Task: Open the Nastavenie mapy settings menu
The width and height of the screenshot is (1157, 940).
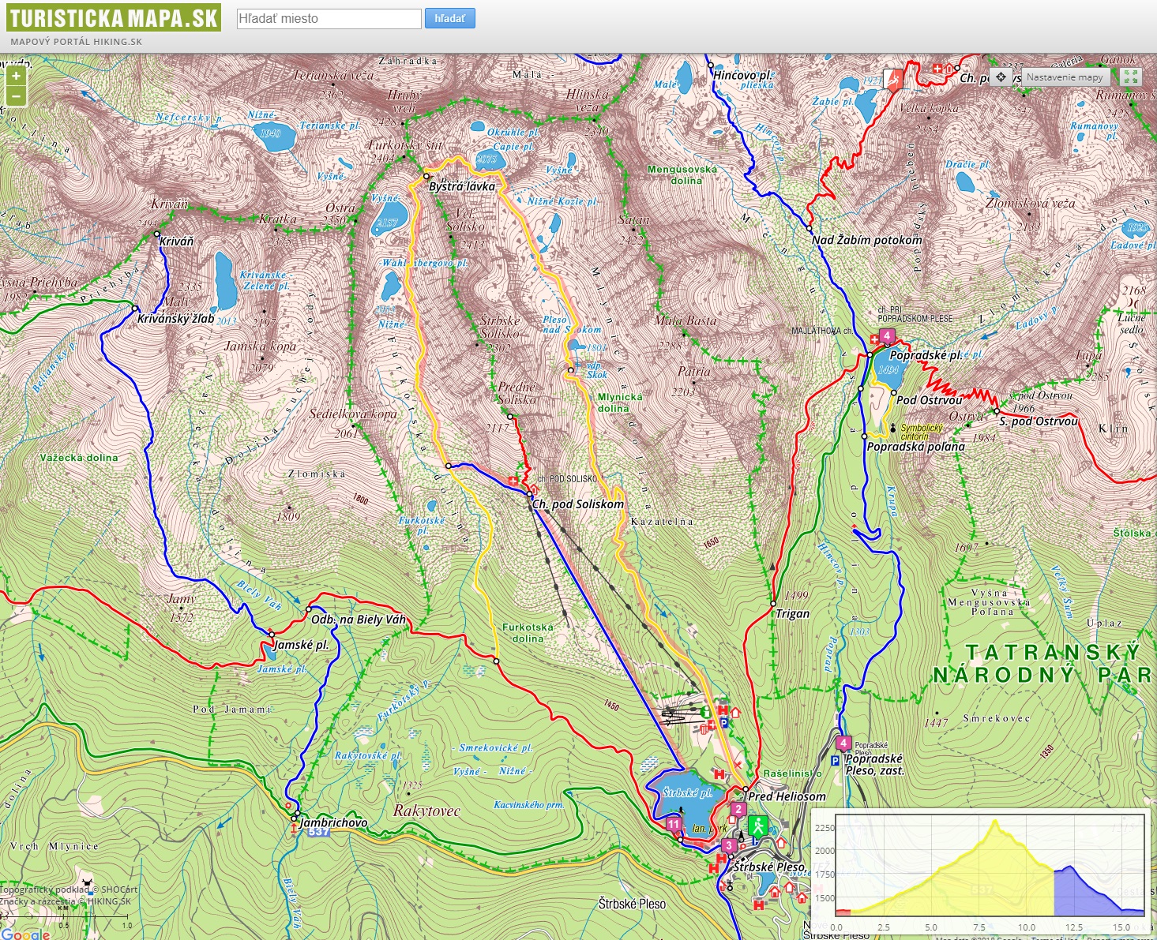Action: 1065,77
